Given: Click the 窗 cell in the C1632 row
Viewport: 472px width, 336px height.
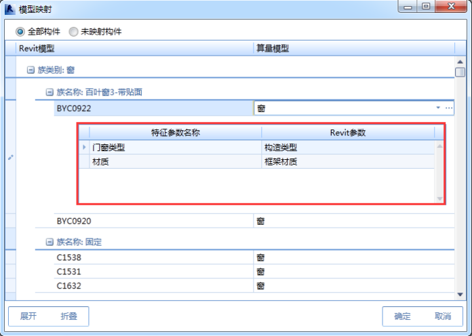Looking at the screenshot, I should point(354,286).
